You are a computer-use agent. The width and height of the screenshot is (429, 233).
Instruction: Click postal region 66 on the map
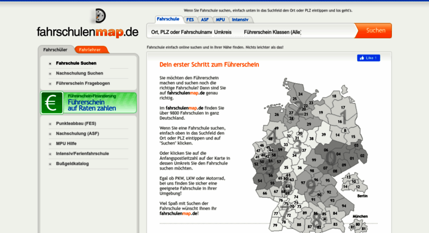pos(264,193)
